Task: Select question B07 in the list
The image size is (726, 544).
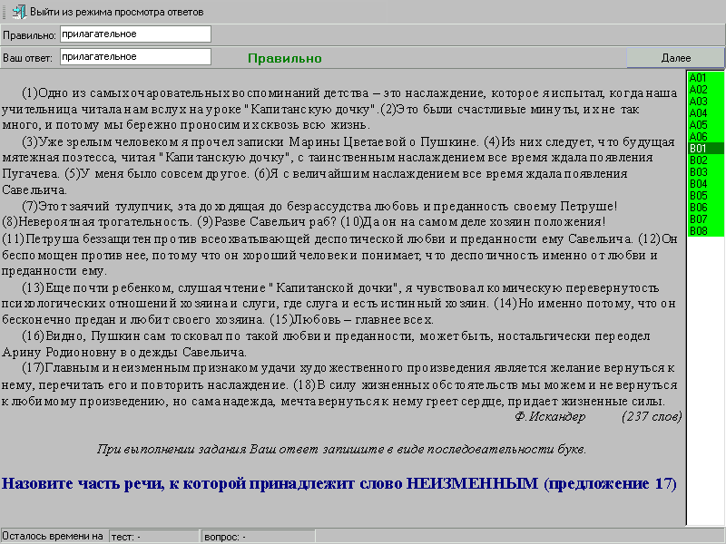Action: point(705,219)
